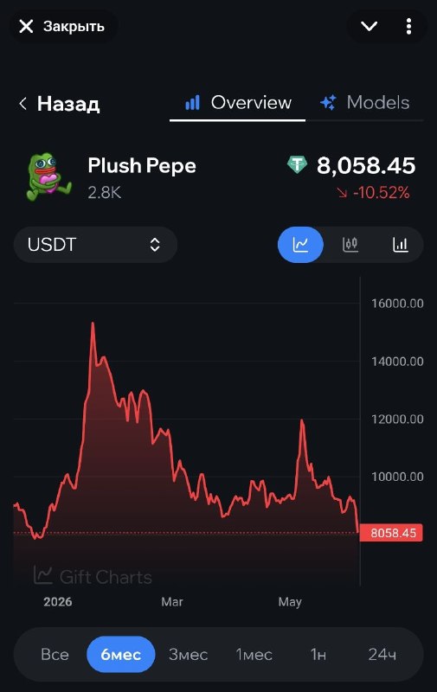Choose the 1н time range
Screen dimensions: 437x692
coord(318,654)
